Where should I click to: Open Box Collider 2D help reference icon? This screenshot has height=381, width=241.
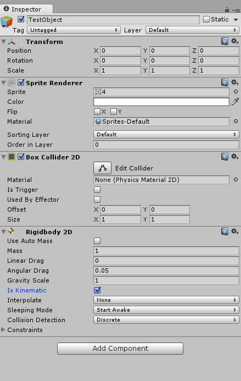(225, 157)
